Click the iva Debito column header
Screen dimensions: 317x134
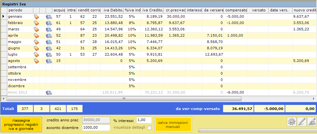pyautogui.click(x=113, y=10)
